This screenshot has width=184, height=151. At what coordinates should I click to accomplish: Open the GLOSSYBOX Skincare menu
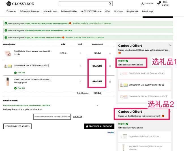coord(91,11)
